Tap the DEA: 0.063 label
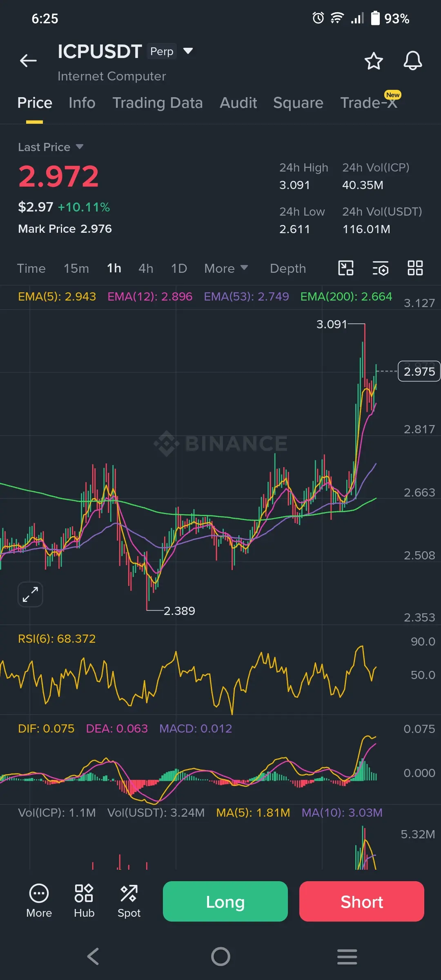 click(x=117, y=728)
